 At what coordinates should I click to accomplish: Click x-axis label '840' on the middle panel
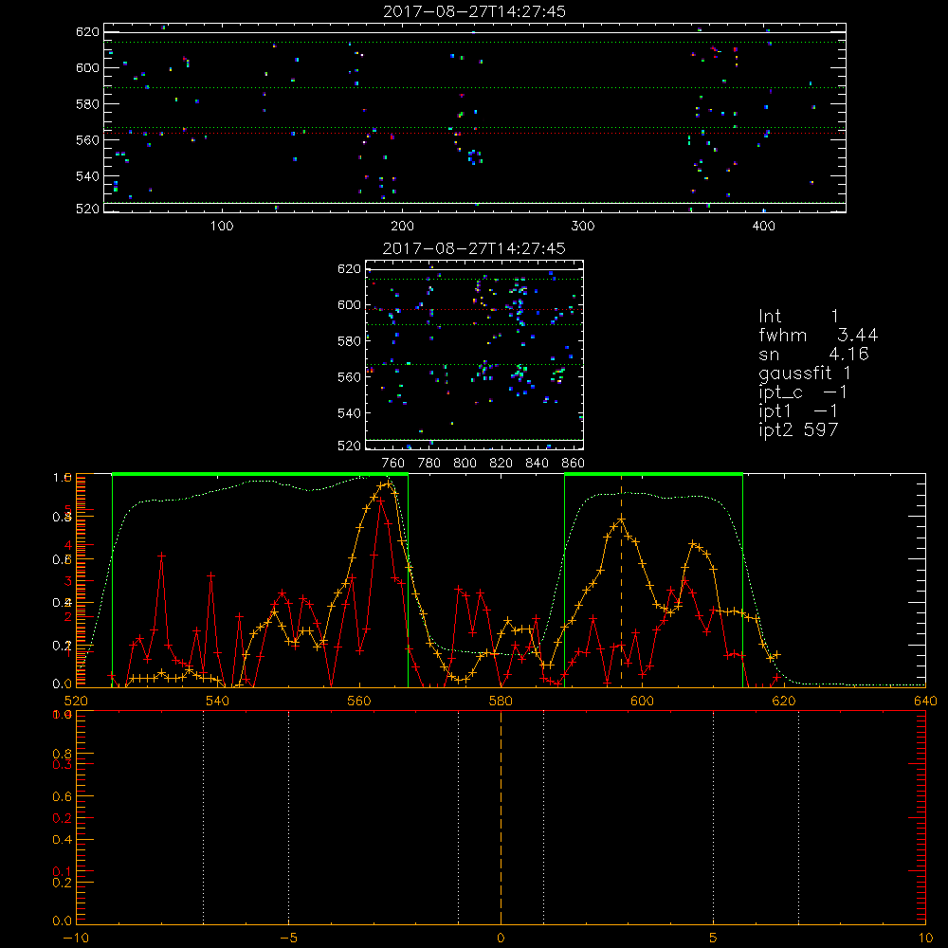pyautogui.click(x=537, y=464)
